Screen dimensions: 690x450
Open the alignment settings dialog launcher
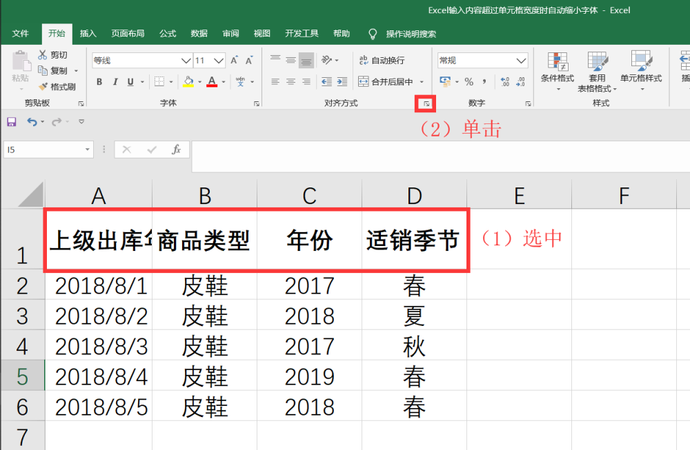tap(426, 103)
